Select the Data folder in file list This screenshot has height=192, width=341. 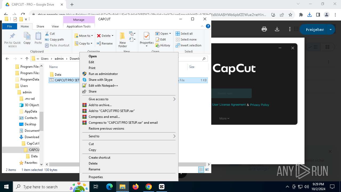(x=58, y=75)
